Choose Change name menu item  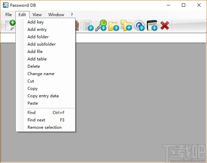point(46,74)
